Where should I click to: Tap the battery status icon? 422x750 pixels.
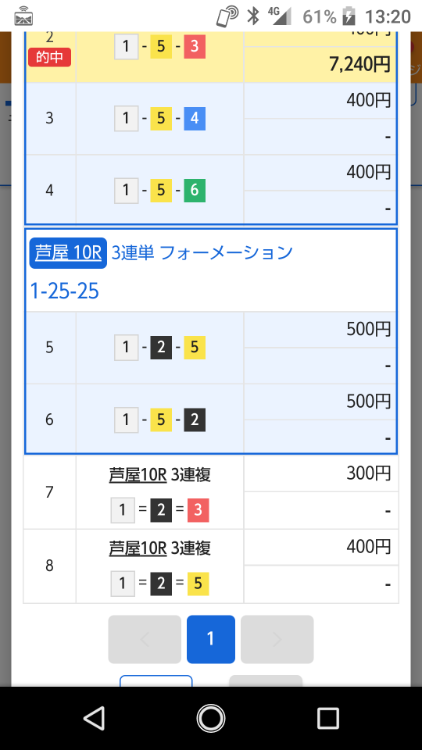(349, 16)
